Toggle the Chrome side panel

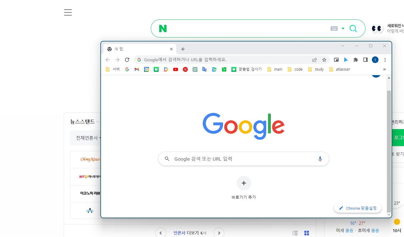click(x=365, y=60)
